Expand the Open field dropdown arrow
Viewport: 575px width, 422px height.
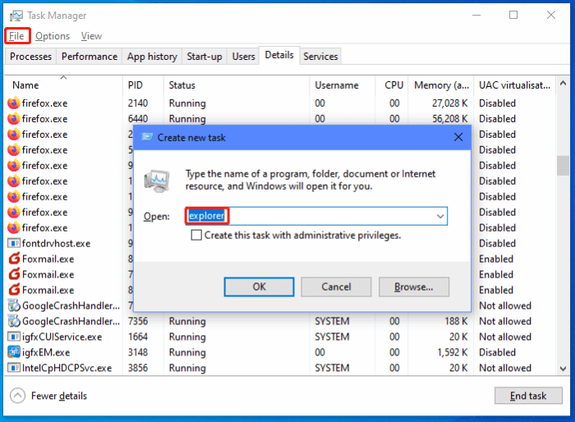click(x=440, y=216)
